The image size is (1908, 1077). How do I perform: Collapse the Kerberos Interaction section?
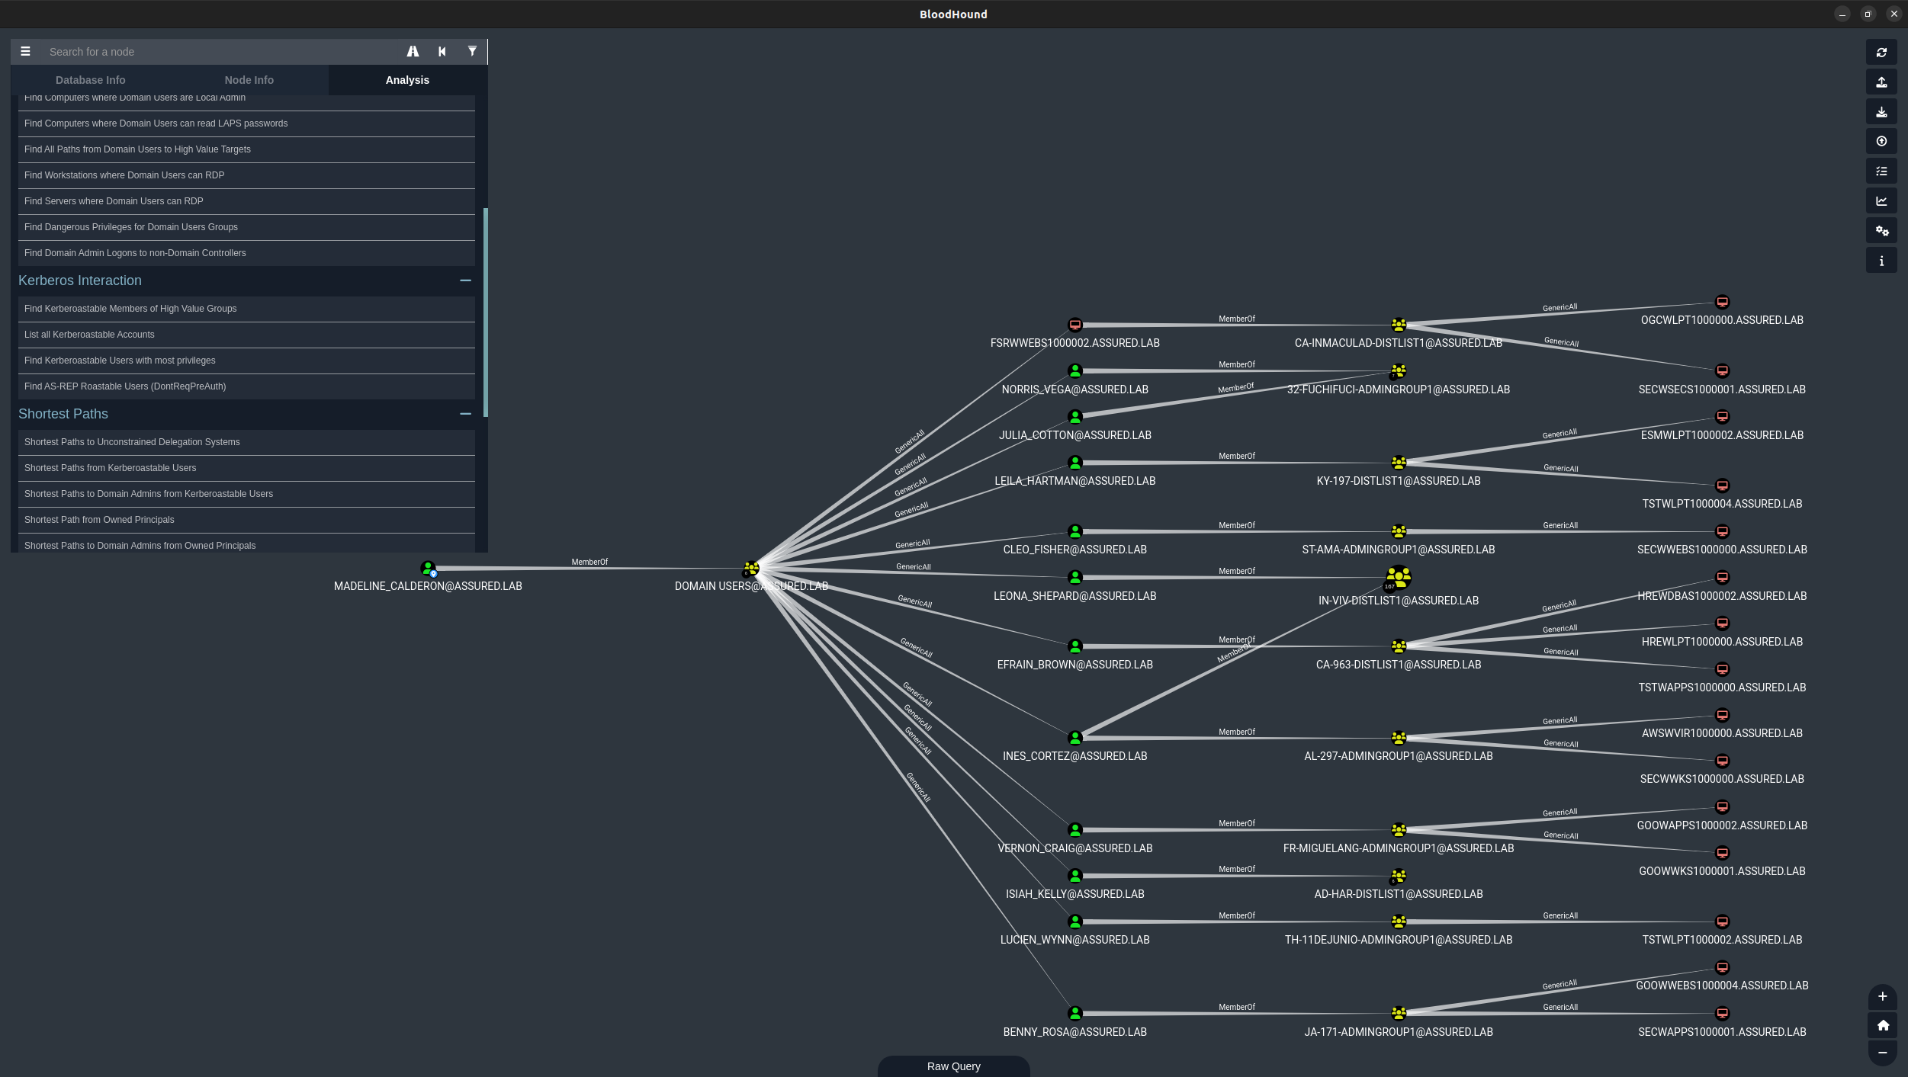465,280
